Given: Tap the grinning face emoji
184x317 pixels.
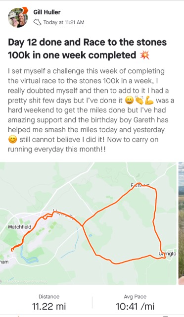Looking at the screenshot, I should click(x=129, y=101).
